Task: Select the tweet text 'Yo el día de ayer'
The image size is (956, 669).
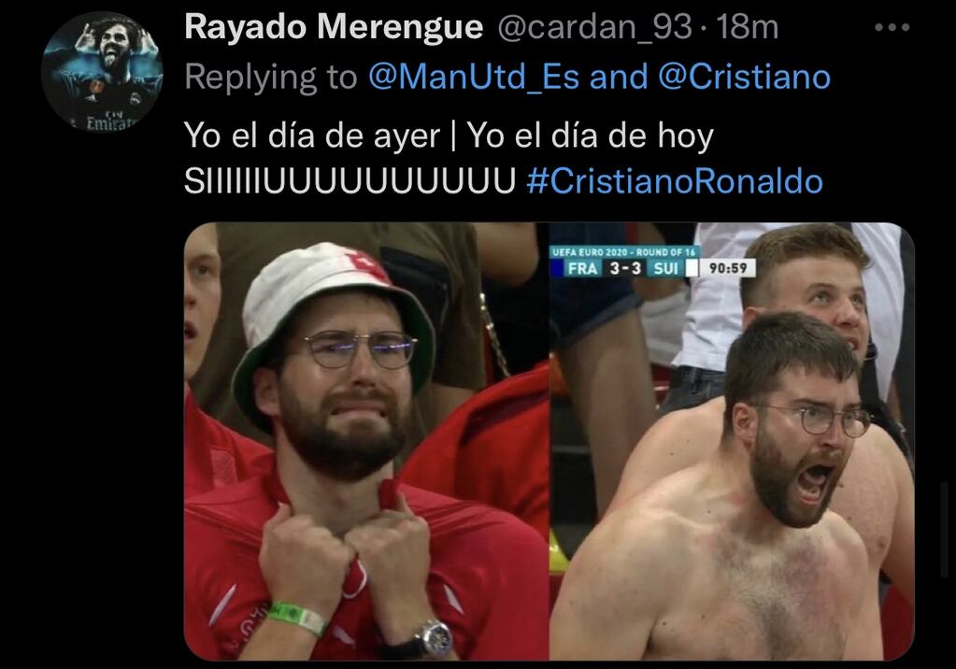Action: pos(312,135)
